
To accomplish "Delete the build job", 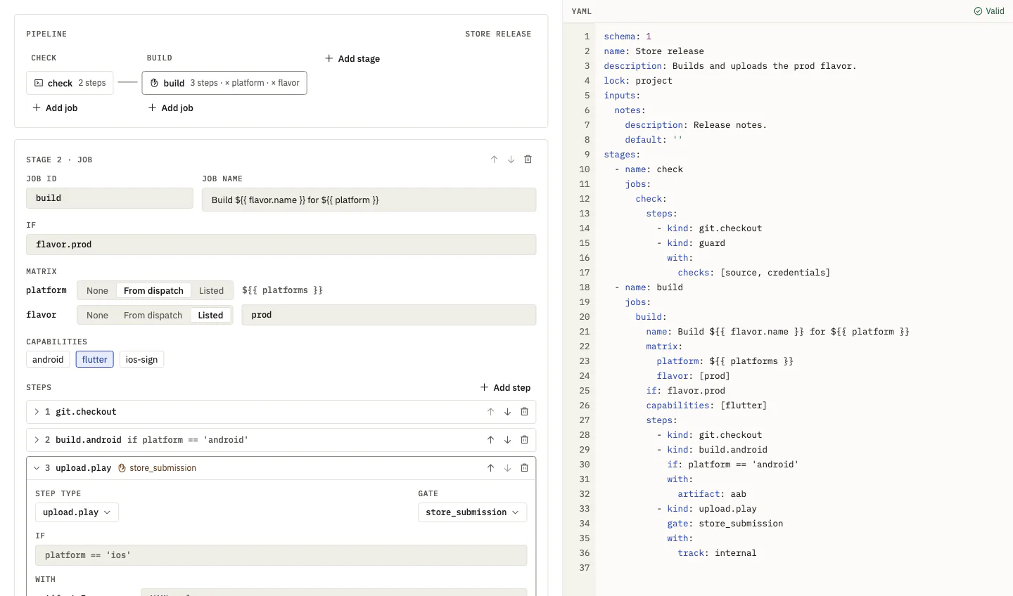I will pos(528,160).
